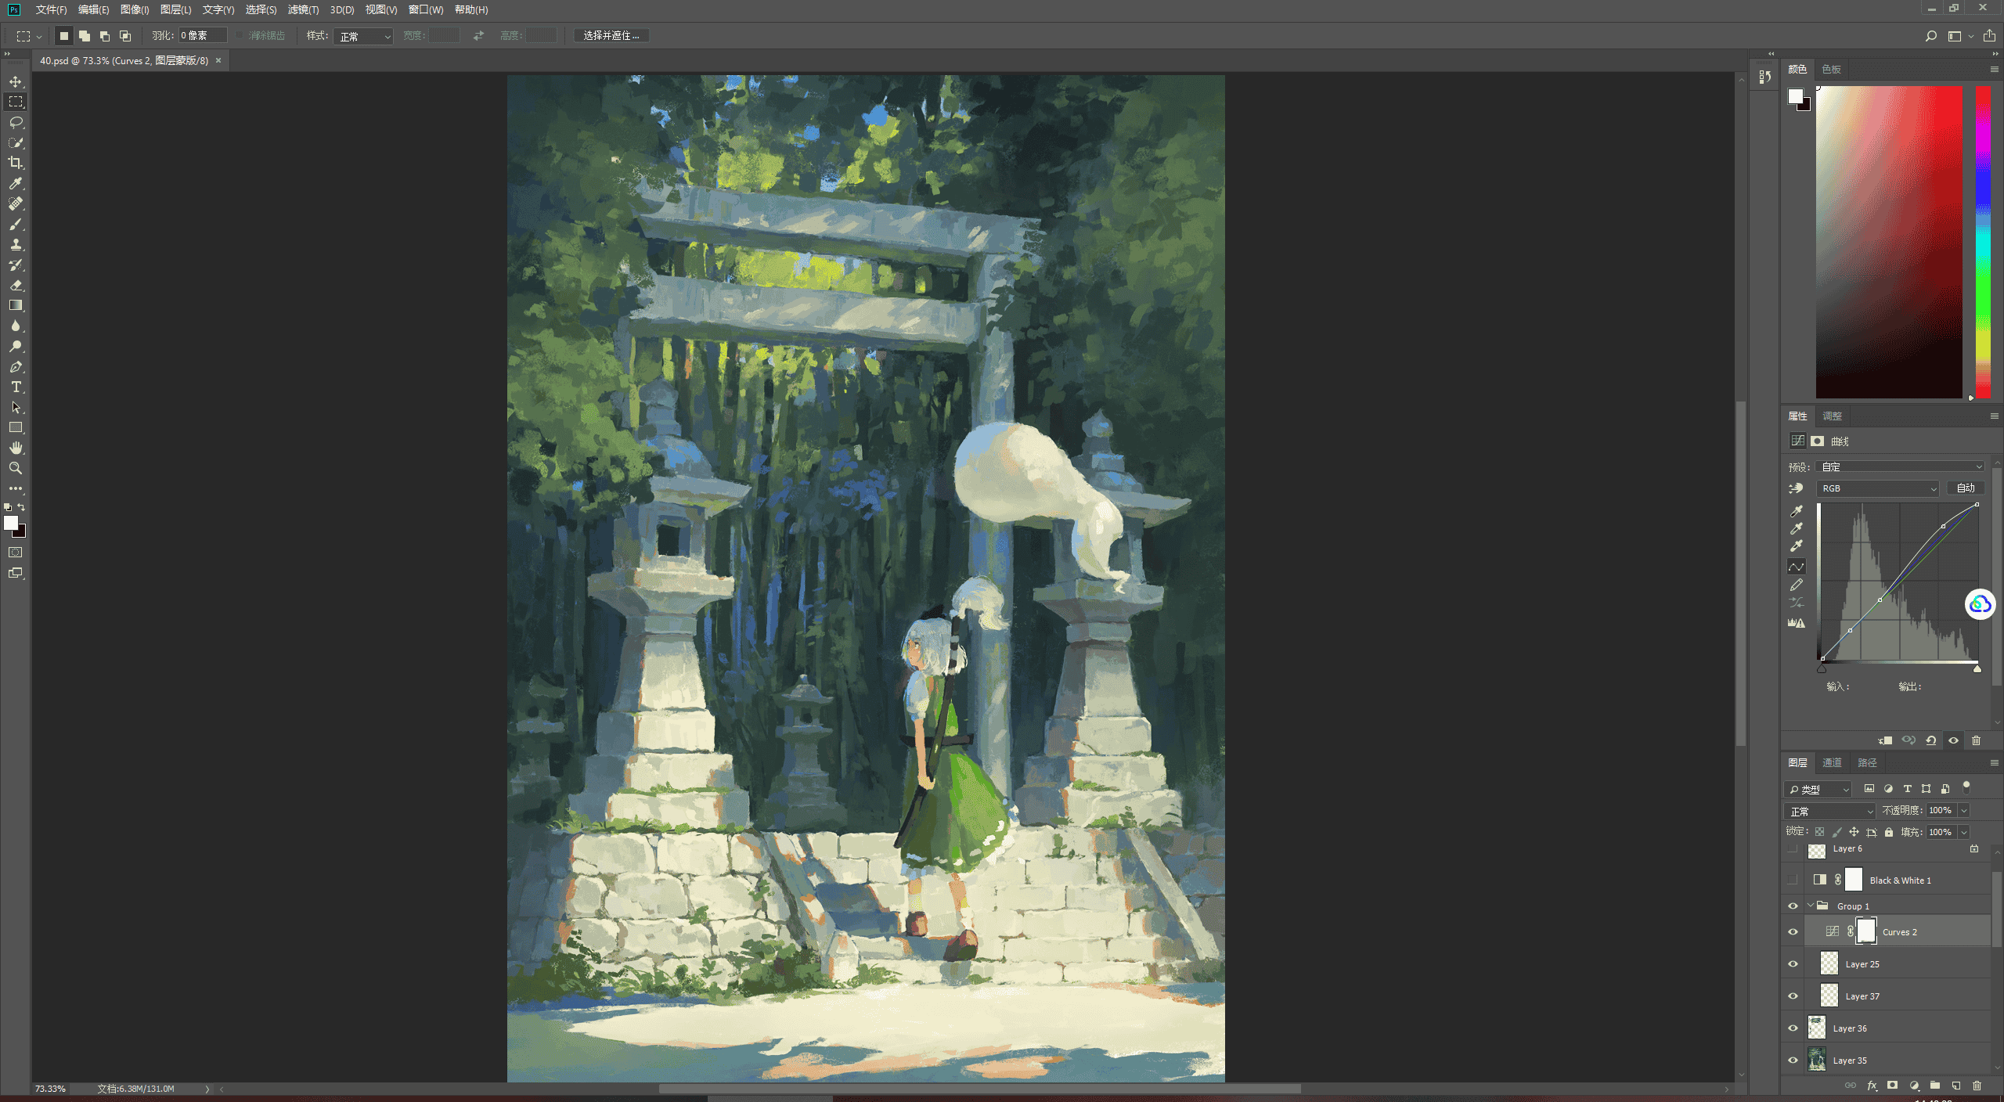The height and width of the screenshot is (1102, 2004).
Task: Click the 自动 button in Curves
Action: pyautogui.click(x=1966, y=488)
